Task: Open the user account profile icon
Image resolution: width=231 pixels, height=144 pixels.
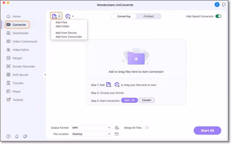Action: [217, 5]
